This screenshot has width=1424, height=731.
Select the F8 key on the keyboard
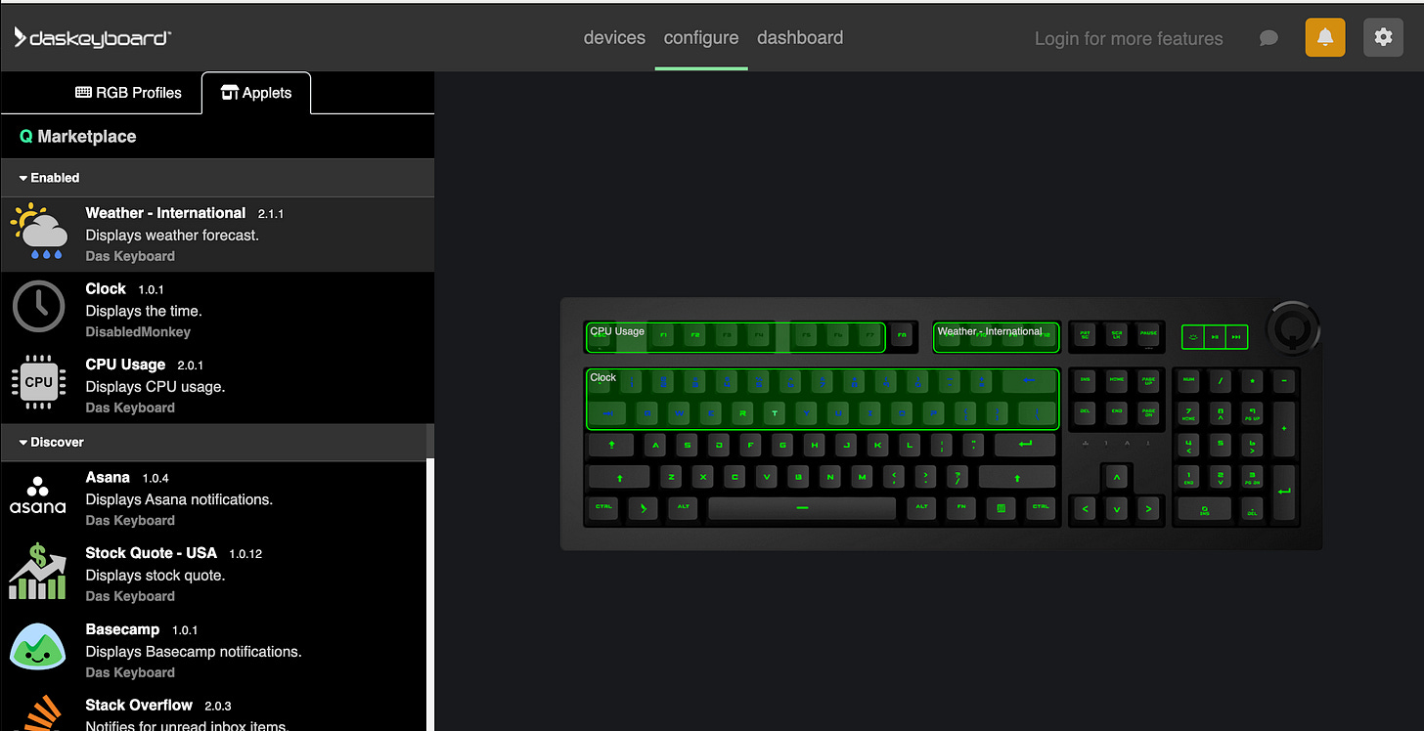pyautogui.click(x=901, y=335)
